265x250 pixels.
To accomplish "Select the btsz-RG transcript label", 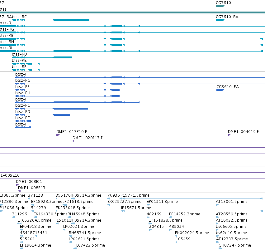I will click(7, 29).
